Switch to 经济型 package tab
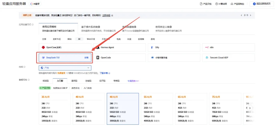The width and height of the screenshot is (275, 128). (102, 81)
